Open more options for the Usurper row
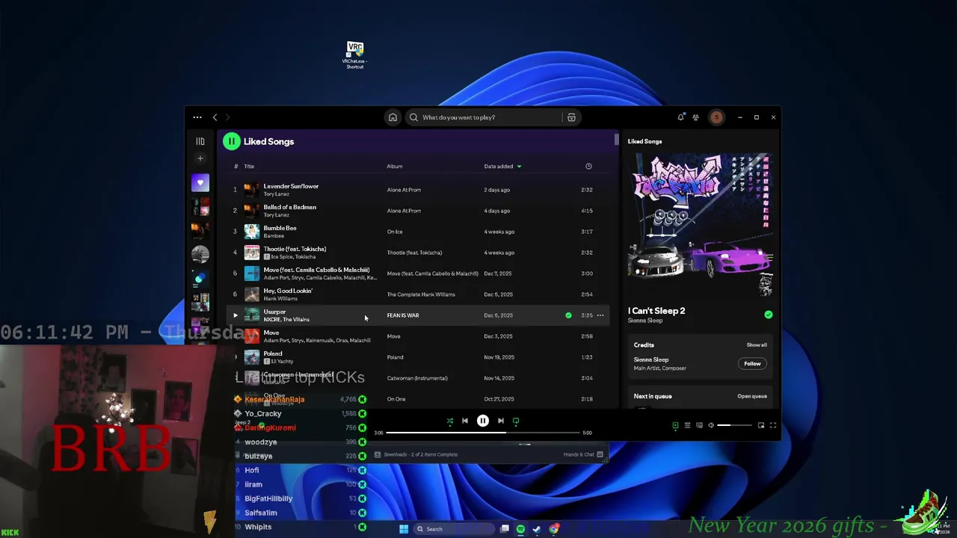Viewport: 957px width, 538px height. 600,315
